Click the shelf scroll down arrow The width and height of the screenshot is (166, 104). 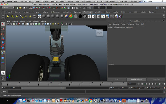[164, 17]
